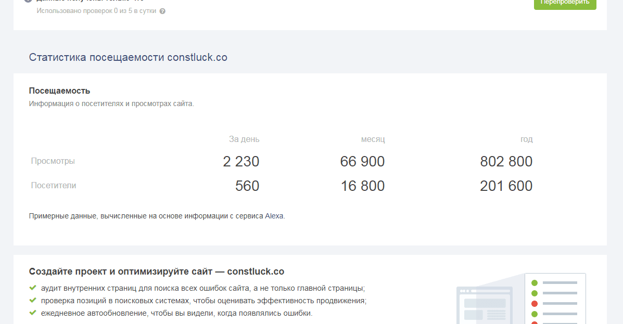Click the green status dot in the report illustration
This screenshot has height=324, width=623.
(x=535, y=282)
